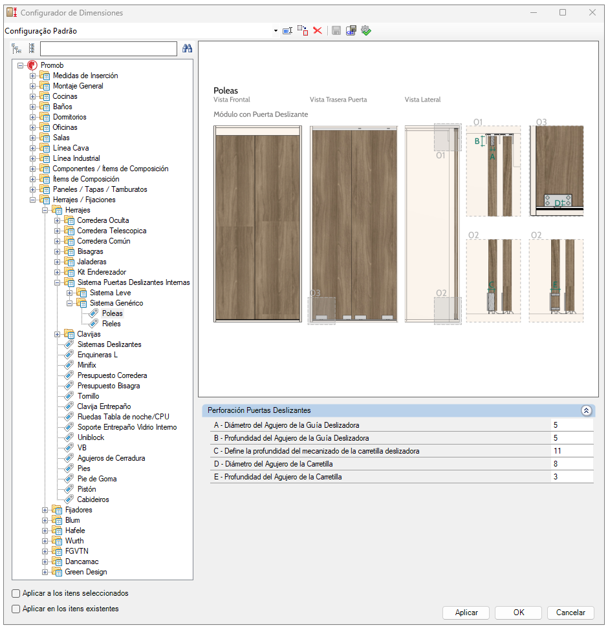Select Presupuesto Corredera tree item
608x630 pixels.
click(112, 375)
